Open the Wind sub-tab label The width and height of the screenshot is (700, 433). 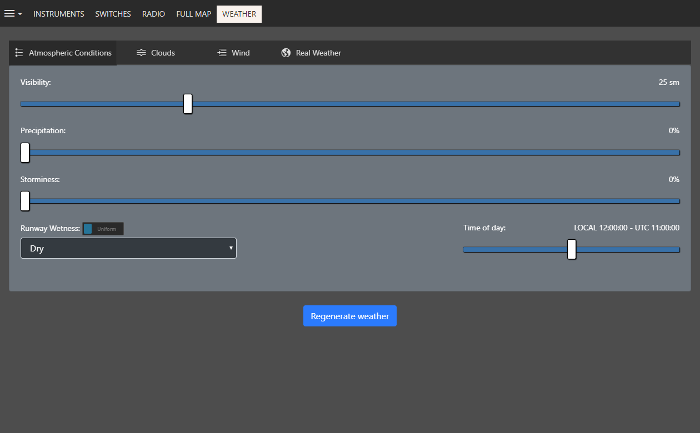(x=241, y=53)
